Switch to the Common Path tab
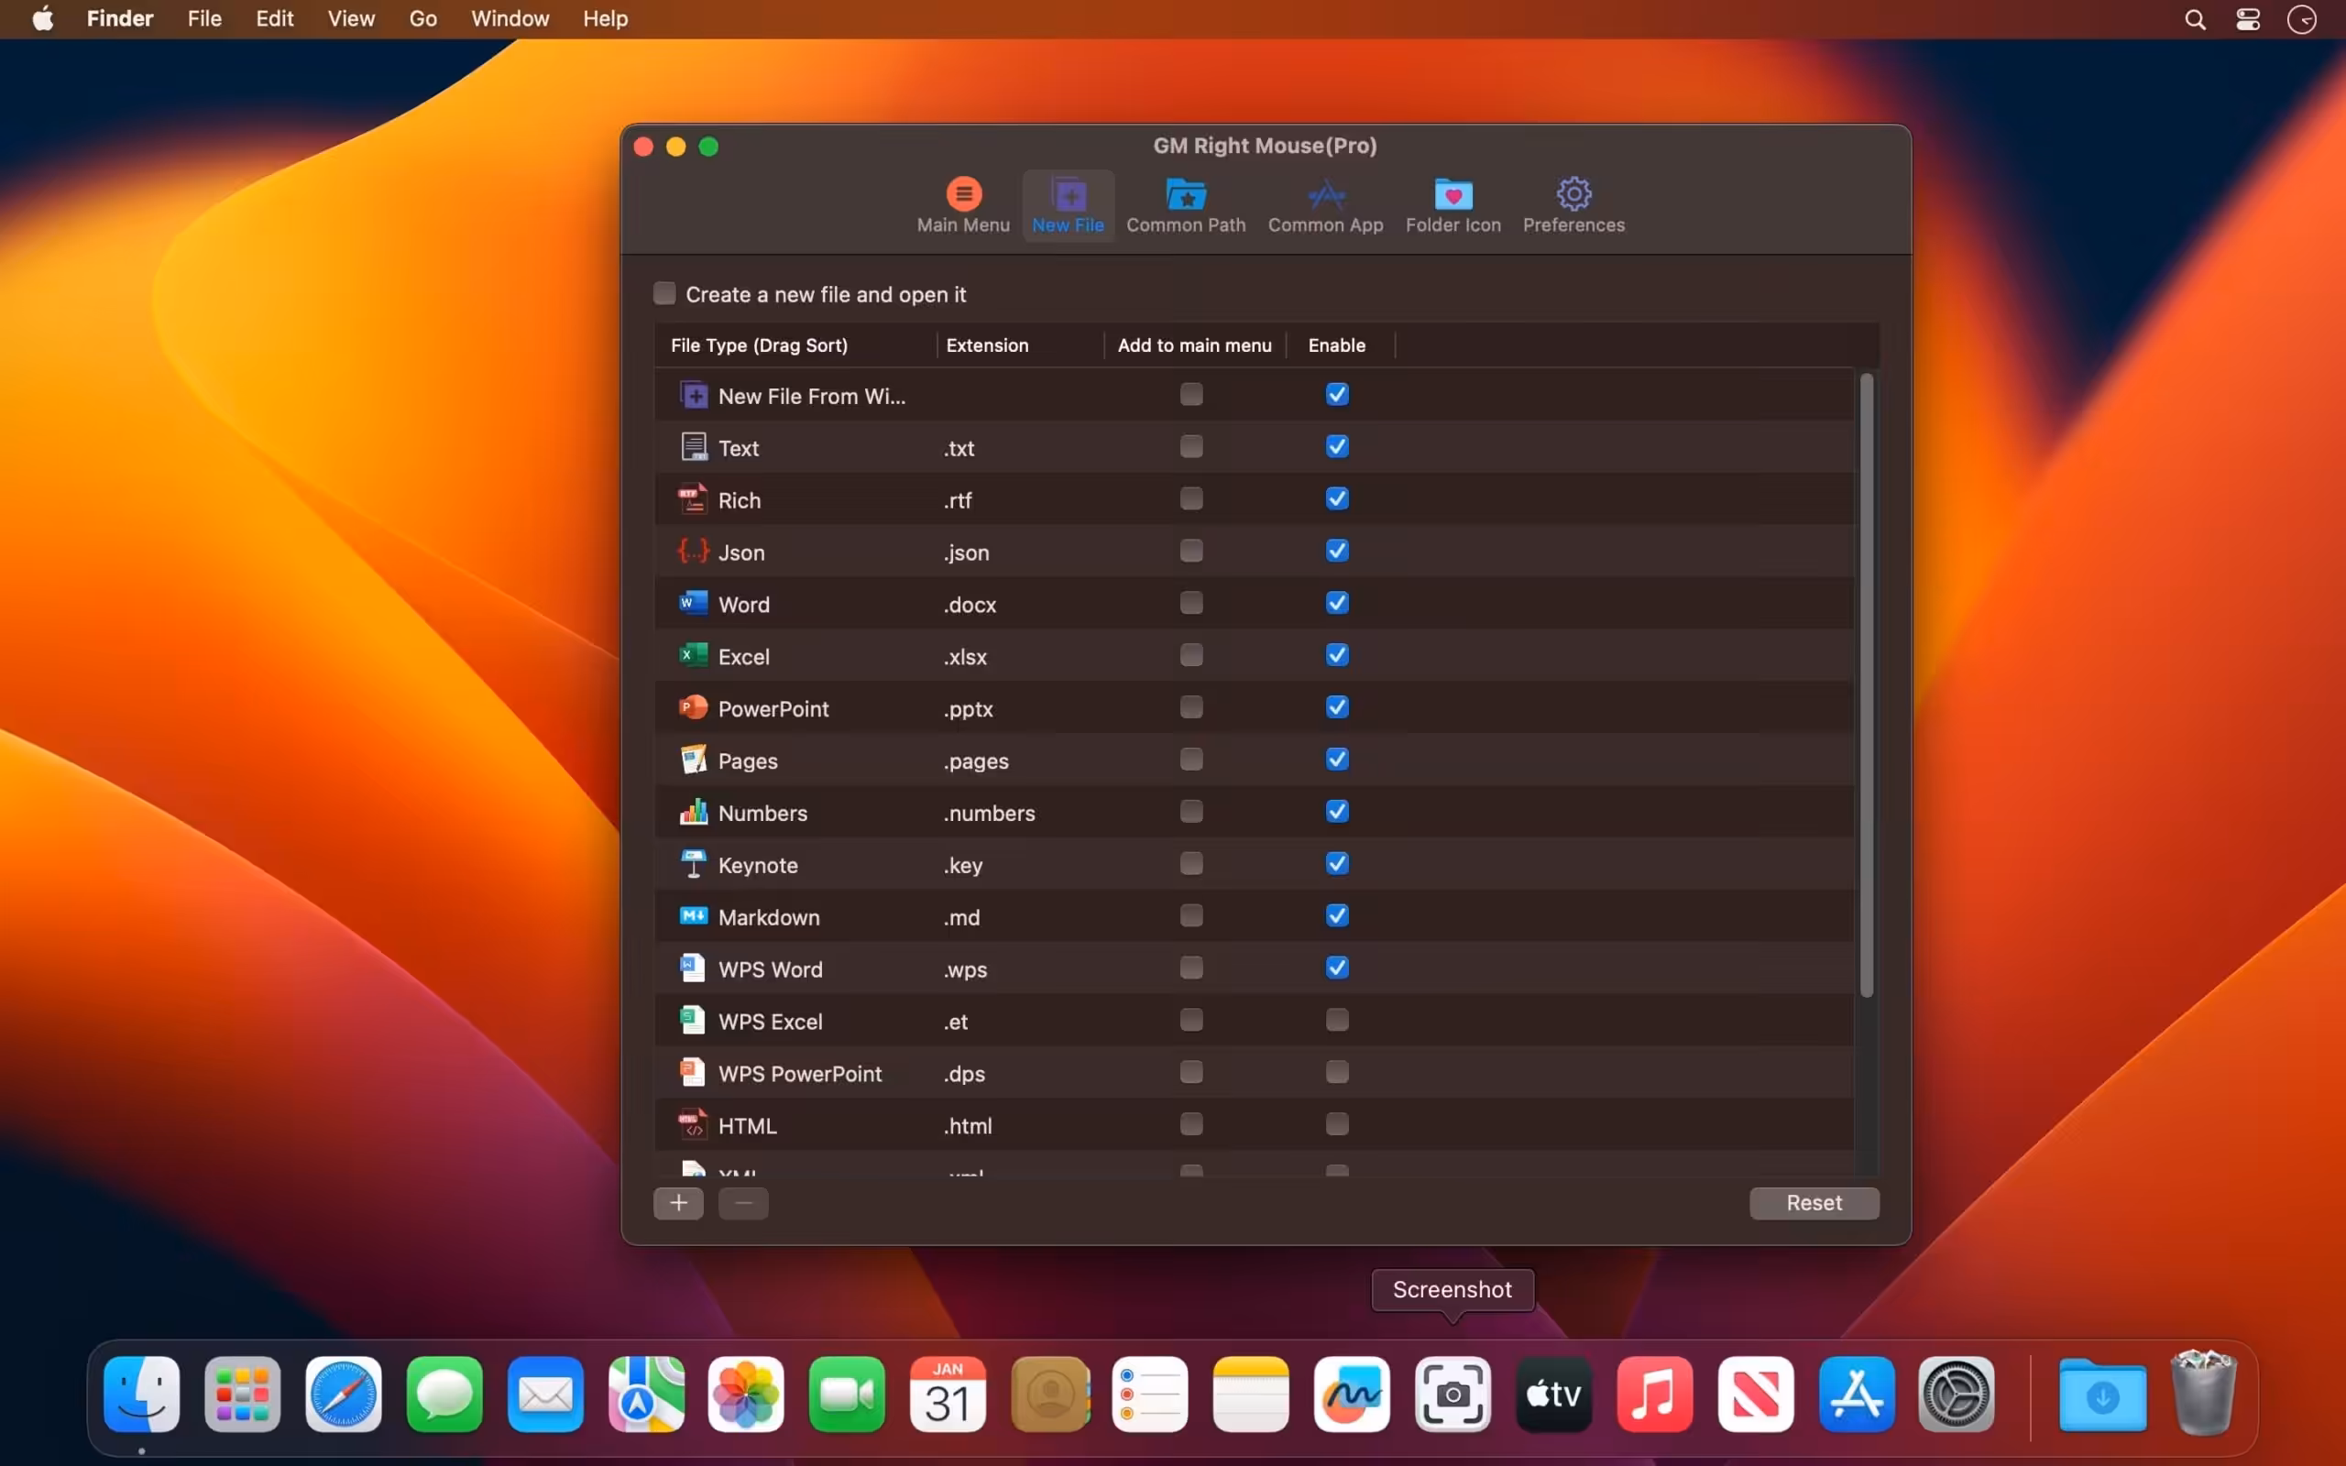2346x1466 pixels. click(x=1186, y=205)
